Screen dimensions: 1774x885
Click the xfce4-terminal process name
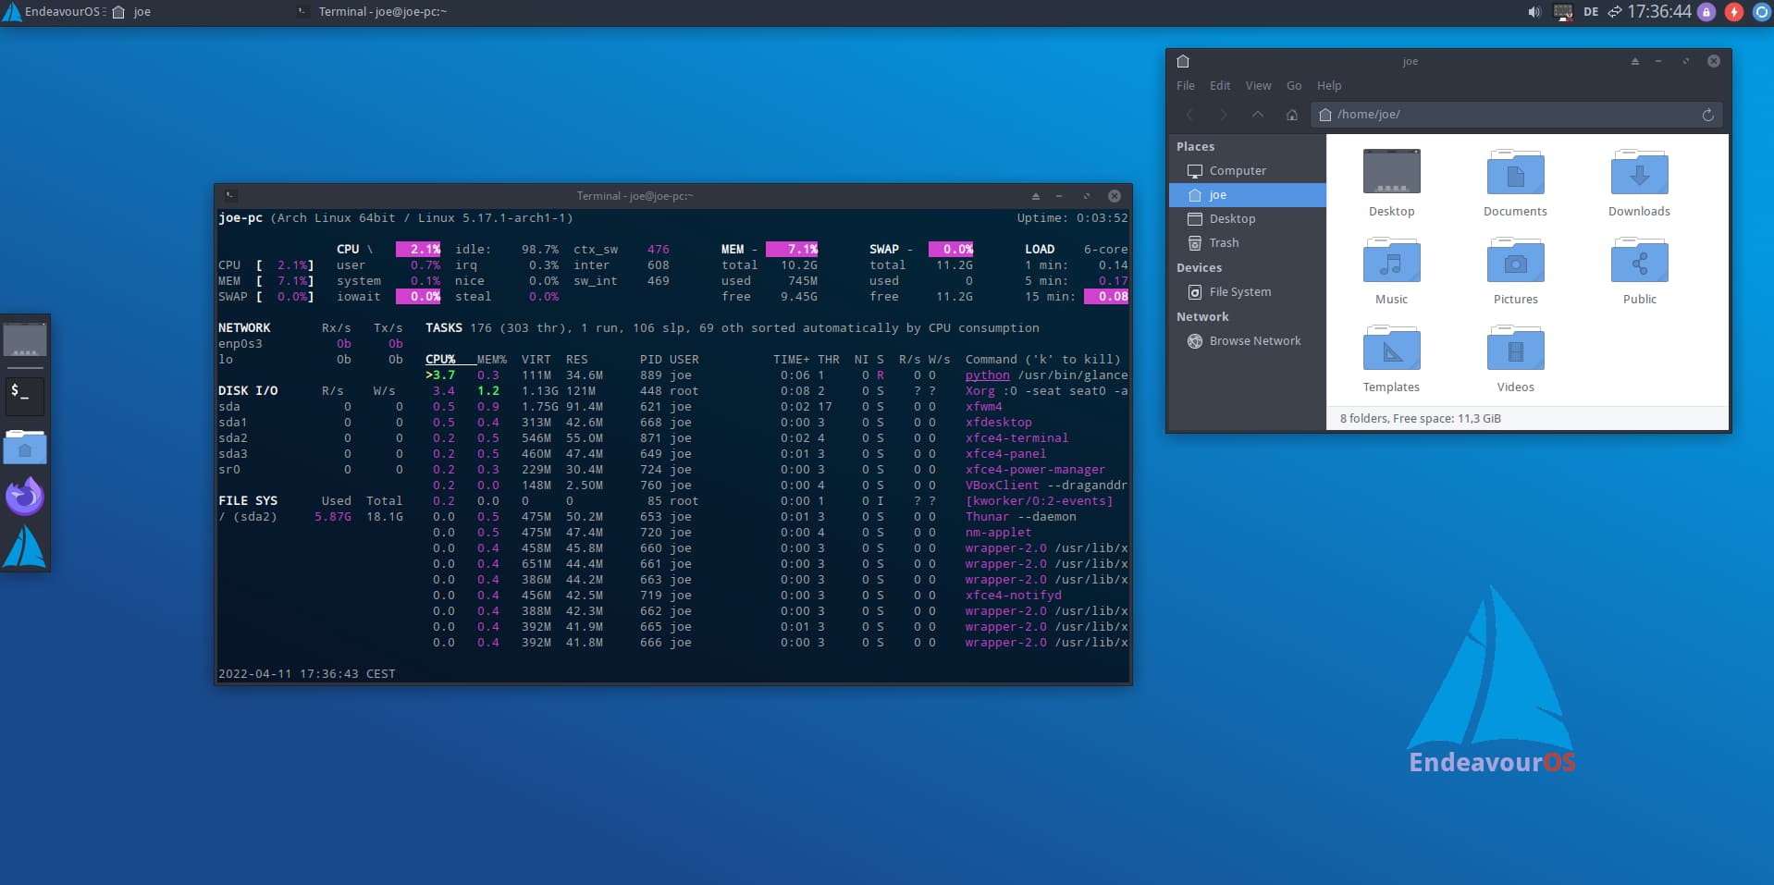1016,438
